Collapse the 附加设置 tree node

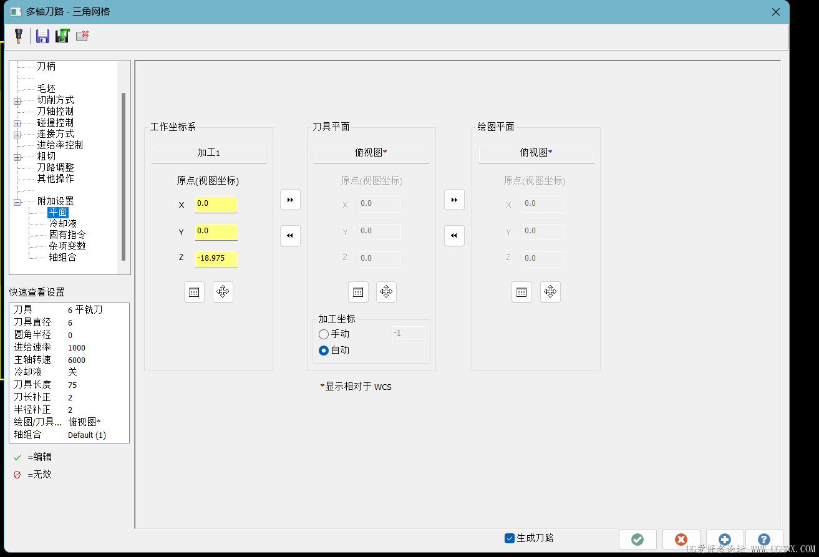click(x=17, y=201)
